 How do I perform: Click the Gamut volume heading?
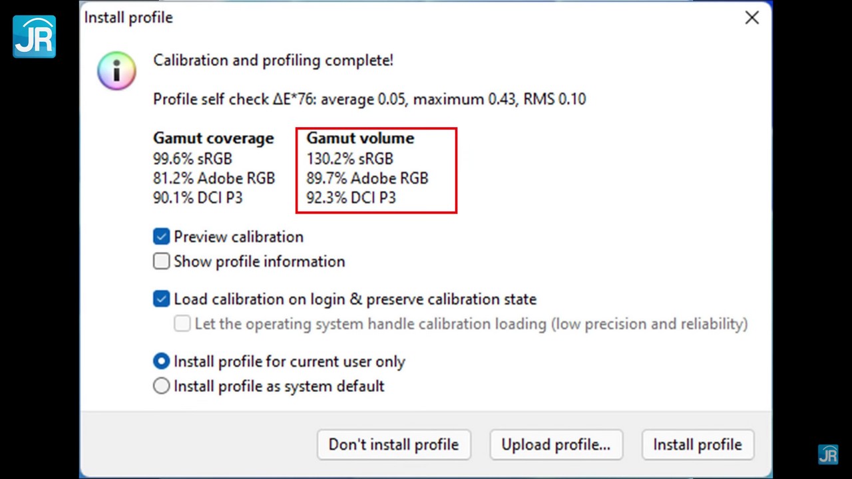360,138
